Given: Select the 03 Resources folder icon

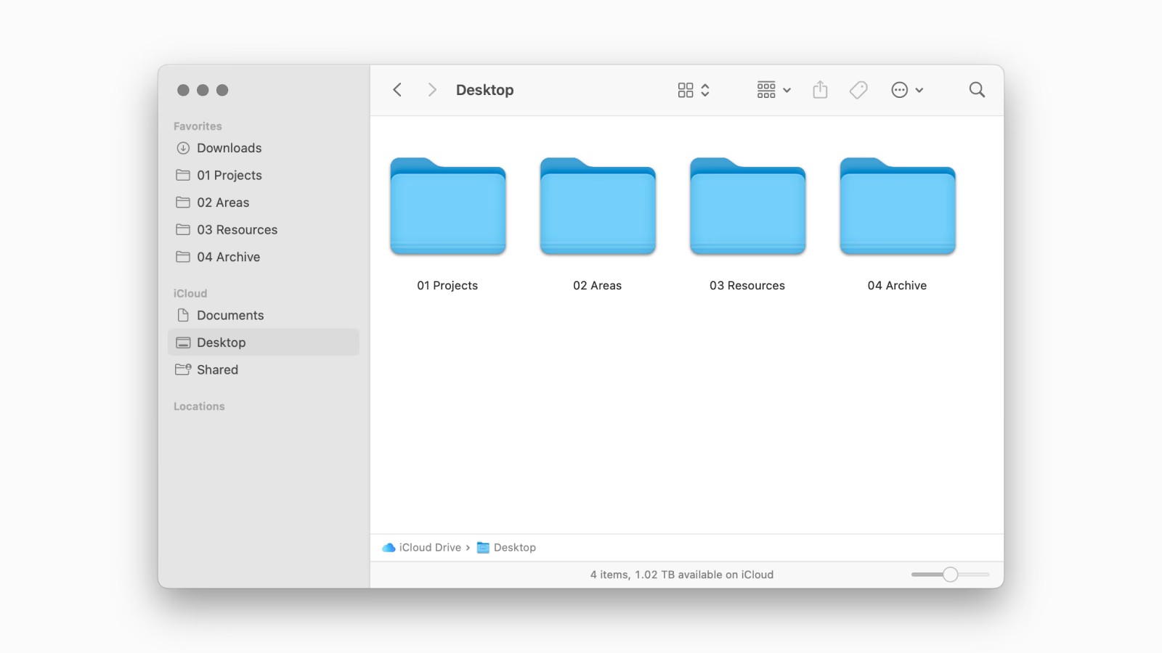Looking at the screenshot, I should tap(747, 206).
